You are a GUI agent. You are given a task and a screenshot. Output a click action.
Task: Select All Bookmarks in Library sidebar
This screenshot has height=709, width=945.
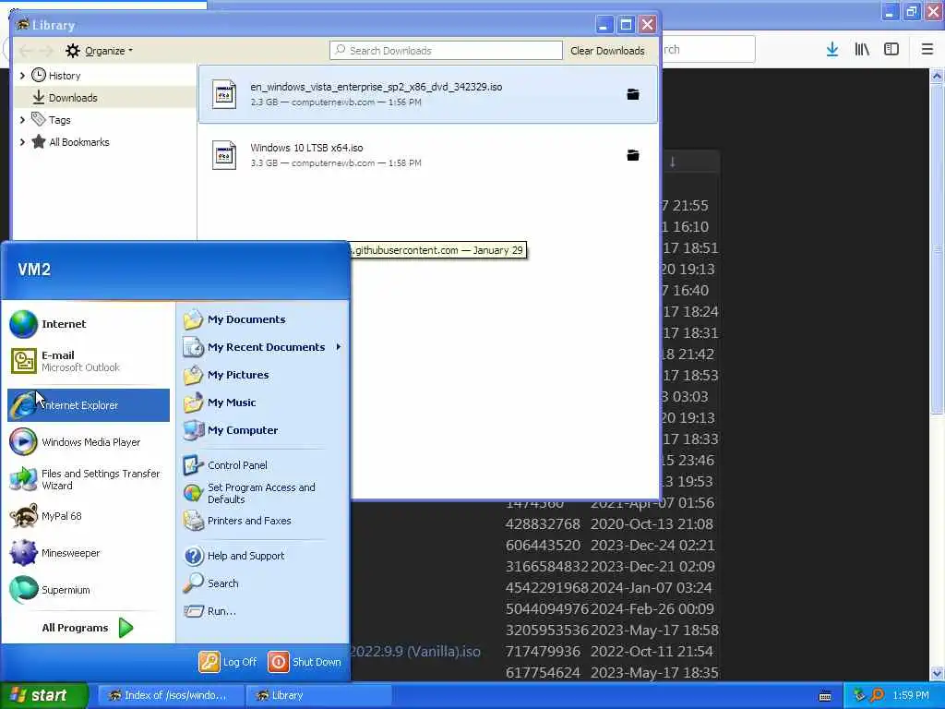pos(79,142)
